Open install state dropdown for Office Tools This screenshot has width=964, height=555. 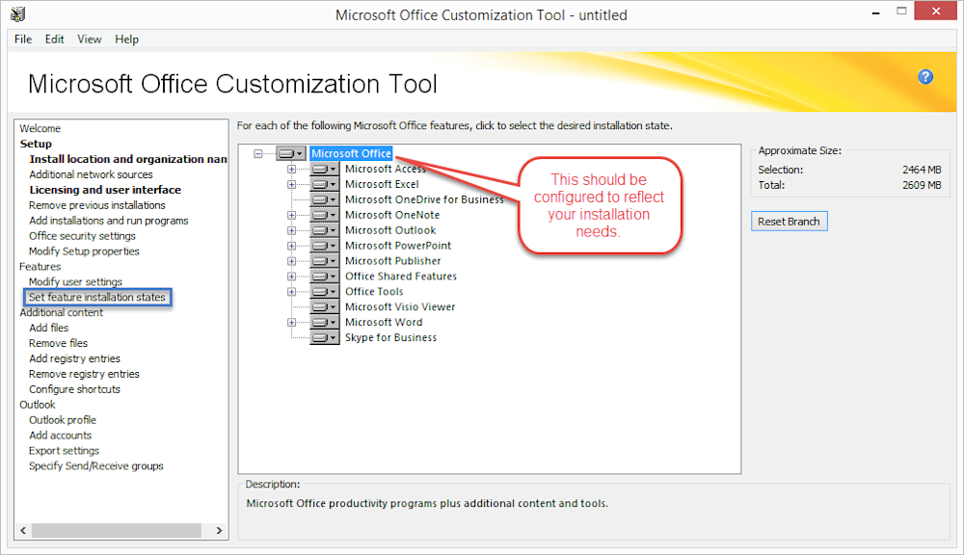click(x=325, y=292)
